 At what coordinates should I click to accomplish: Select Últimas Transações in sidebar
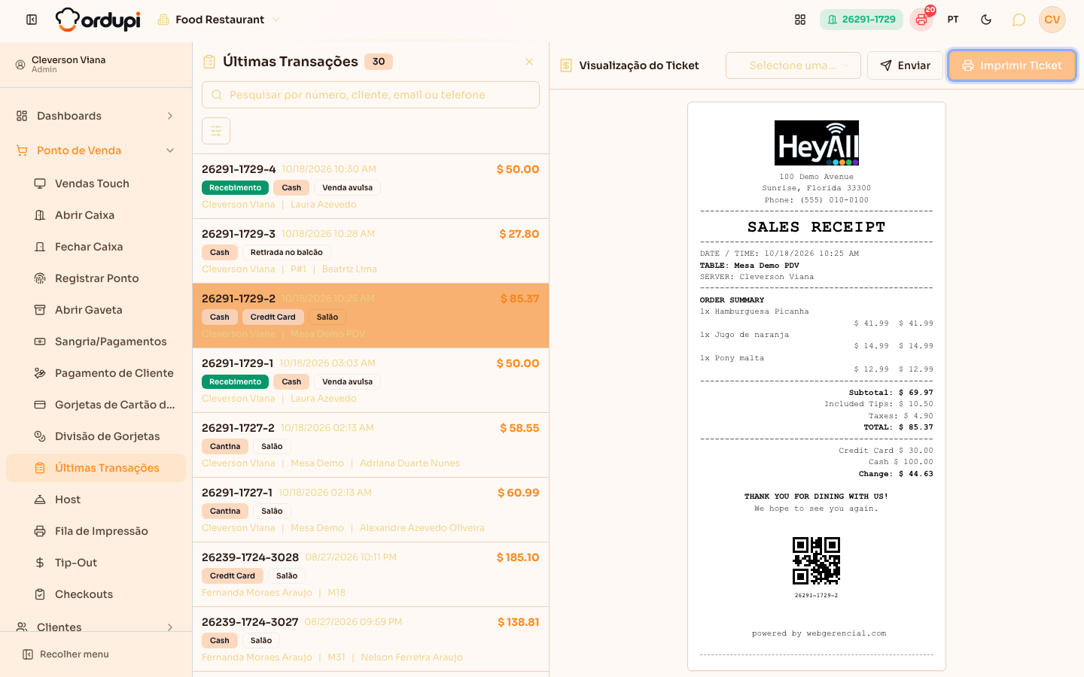[x=96, y=468]
